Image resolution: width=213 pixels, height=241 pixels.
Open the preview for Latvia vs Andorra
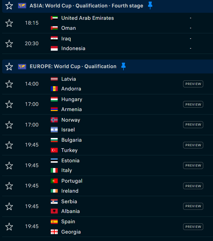193,84
